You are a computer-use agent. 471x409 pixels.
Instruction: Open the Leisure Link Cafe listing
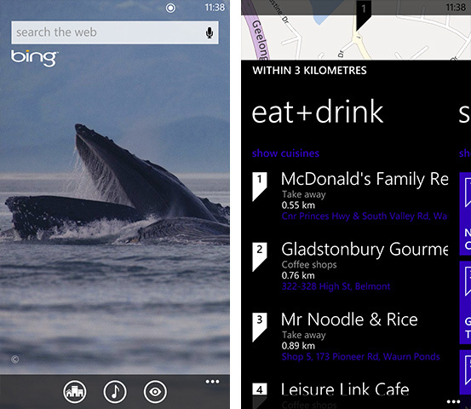[345, 389]
